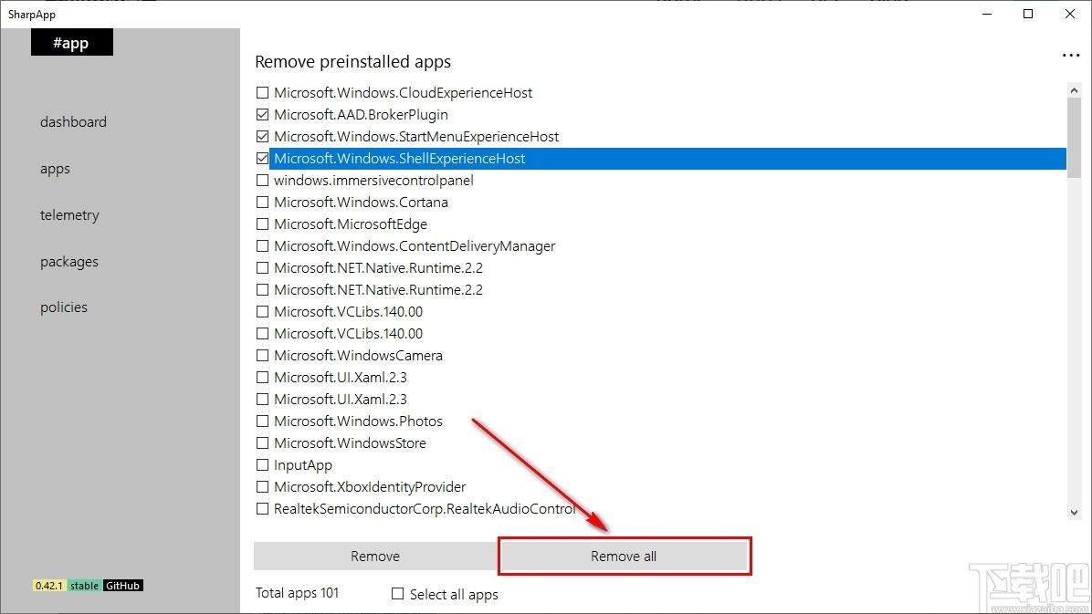Open the apps section in the sidebar
Viewport: 1092px width, 614px height.
click(55, 169)
